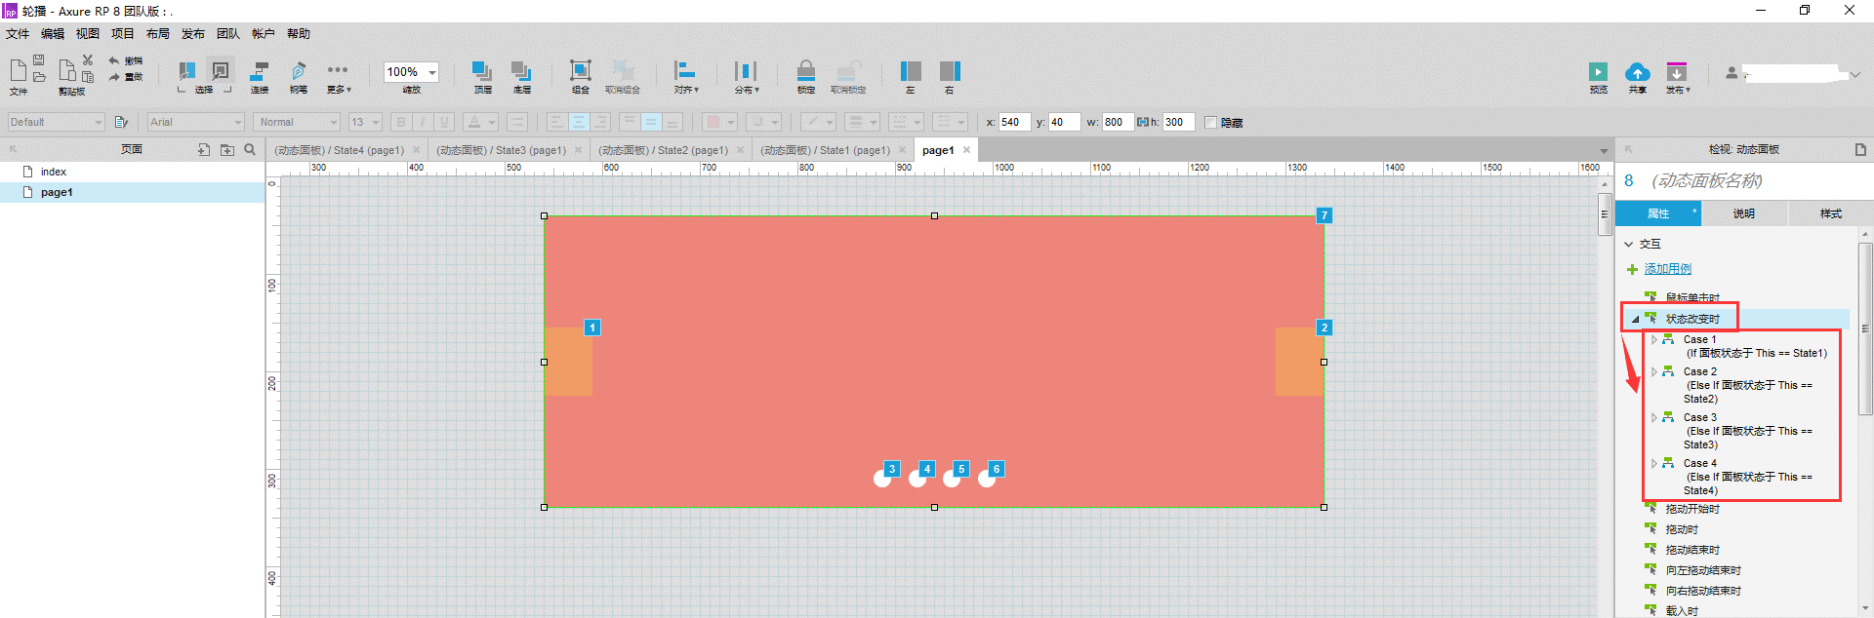This screenshot has height=618, width=1874.
Task: Select the intersected selection mode icon
Action: (x=186, y=71)
